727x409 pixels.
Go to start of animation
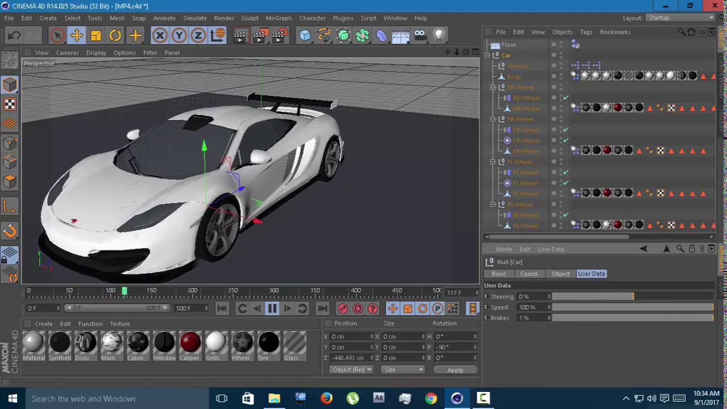coord(222,308)
